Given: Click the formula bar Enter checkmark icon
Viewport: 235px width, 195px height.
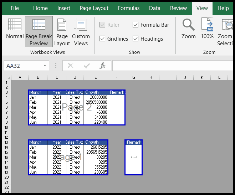Looking at the screenshot, I should 87,66.
